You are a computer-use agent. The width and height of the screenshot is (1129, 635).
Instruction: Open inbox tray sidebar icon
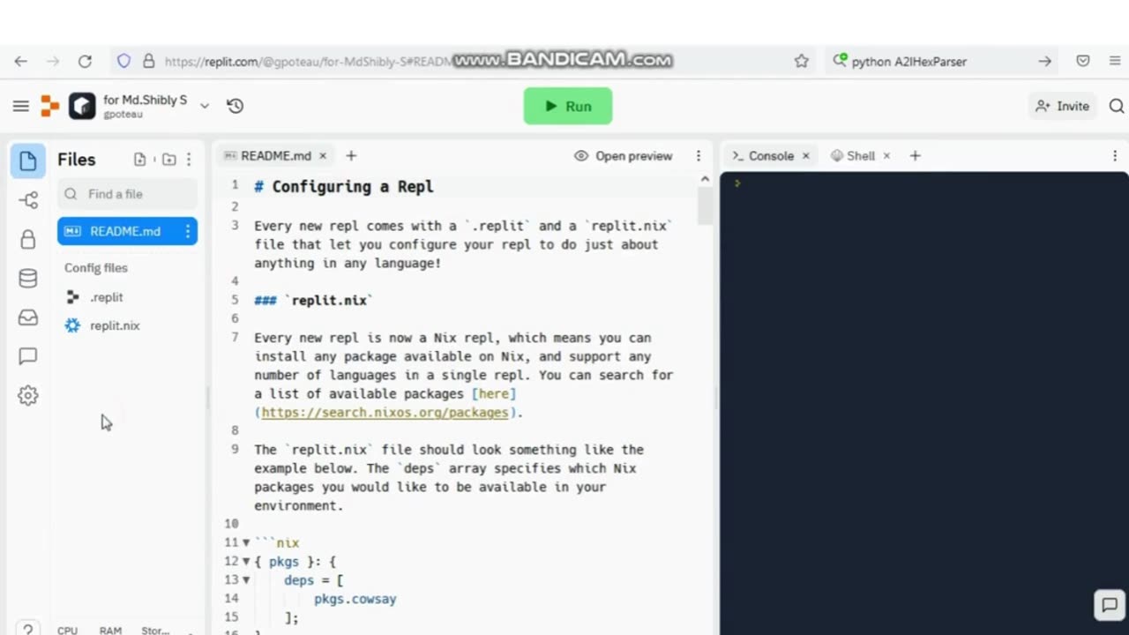pyautogui.click(x=28, y=317)
